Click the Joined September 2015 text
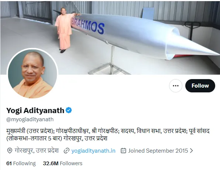This screenshot has width=220, height=170. 158,151
